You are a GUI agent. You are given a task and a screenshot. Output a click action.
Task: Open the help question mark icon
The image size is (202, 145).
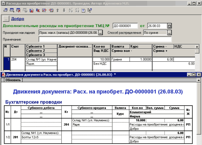[x=83, y=10]
